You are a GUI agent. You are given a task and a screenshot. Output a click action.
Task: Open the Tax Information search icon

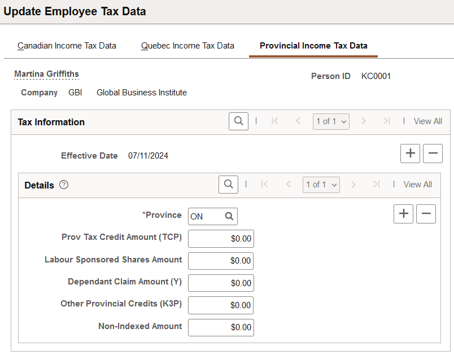pos(238,121)
